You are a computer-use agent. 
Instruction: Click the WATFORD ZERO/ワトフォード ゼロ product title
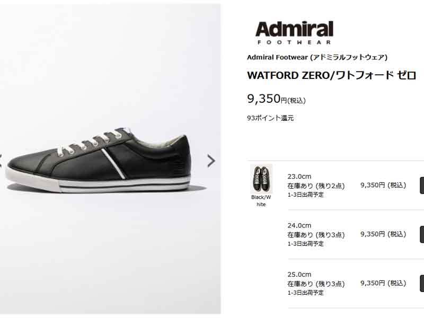[332, 75]
